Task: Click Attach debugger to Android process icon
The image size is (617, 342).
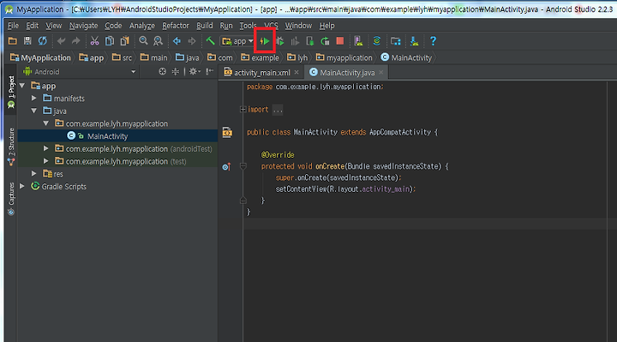Action: [310, 41]
